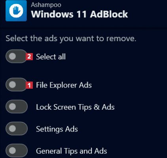Toggle Lock Screen Tips & Ads switch
The width and height of the screenshot is (167, 158).
point(17,107)
